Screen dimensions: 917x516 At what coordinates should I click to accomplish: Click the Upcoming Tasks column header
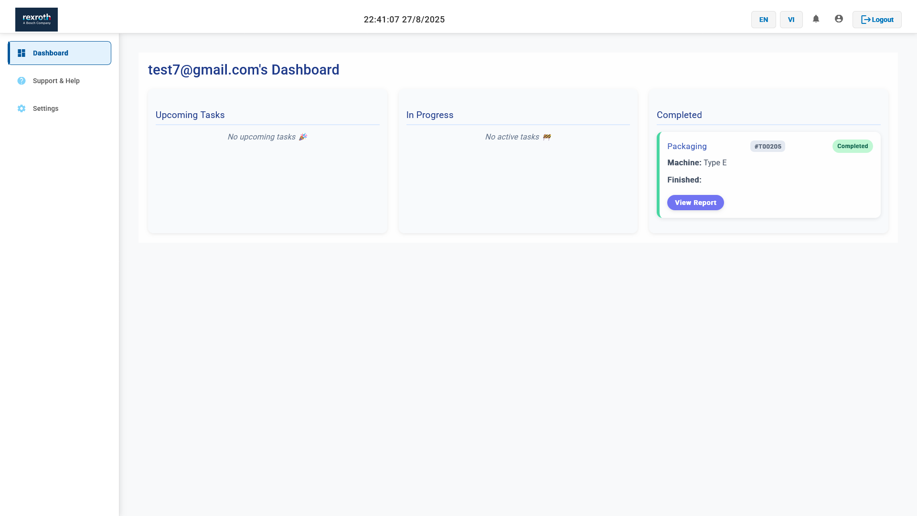[190, 115]
